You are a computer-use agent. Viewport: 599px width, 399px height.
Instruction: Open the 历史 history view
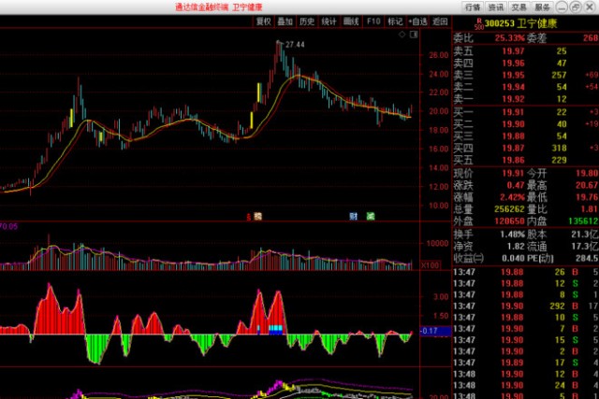coord(307,21)
